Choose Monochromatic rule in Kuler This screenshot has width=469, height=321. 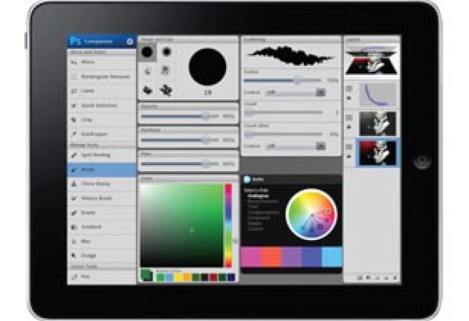click(263, 202)
